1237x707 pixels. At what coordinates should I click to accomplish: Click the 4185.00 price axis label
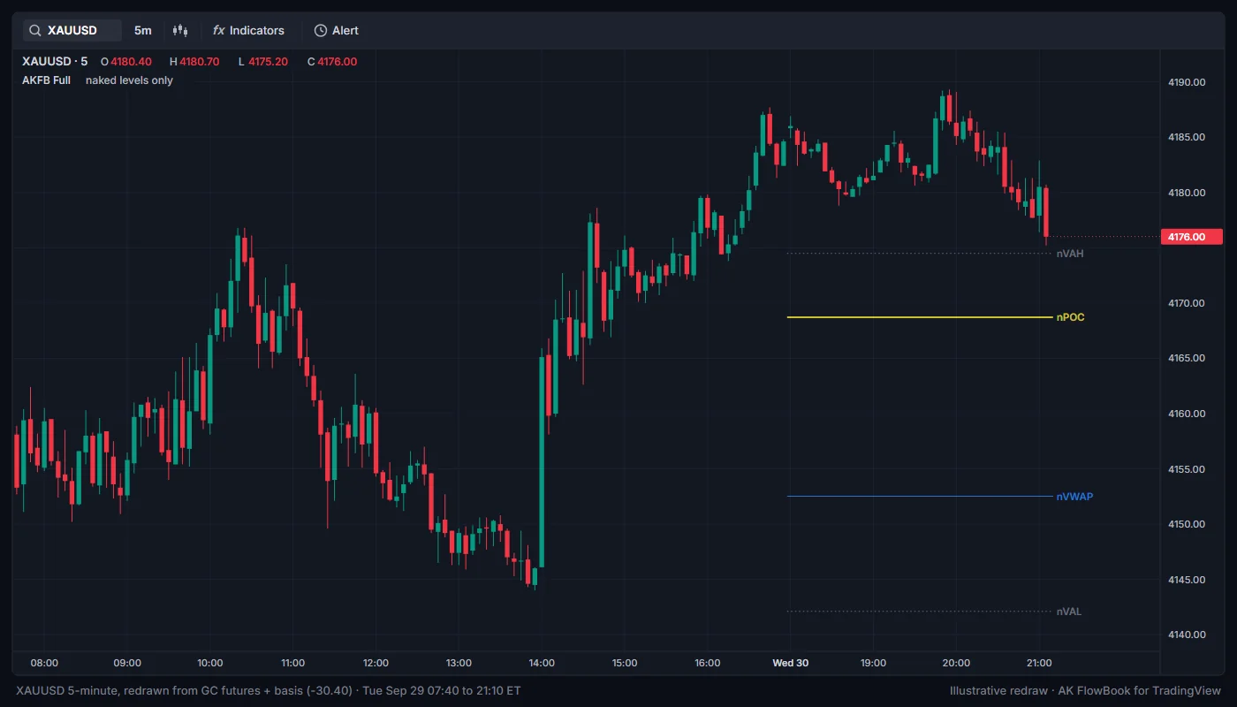click(x=1187, y=137)
